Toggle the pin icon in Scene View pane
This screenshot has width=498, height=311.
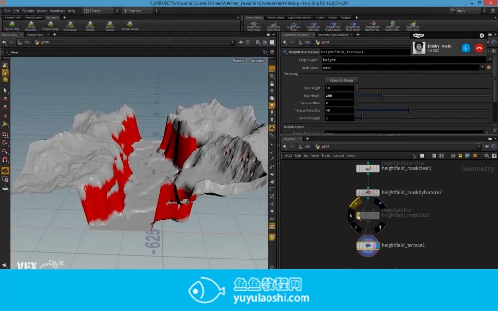click(241, 42)
